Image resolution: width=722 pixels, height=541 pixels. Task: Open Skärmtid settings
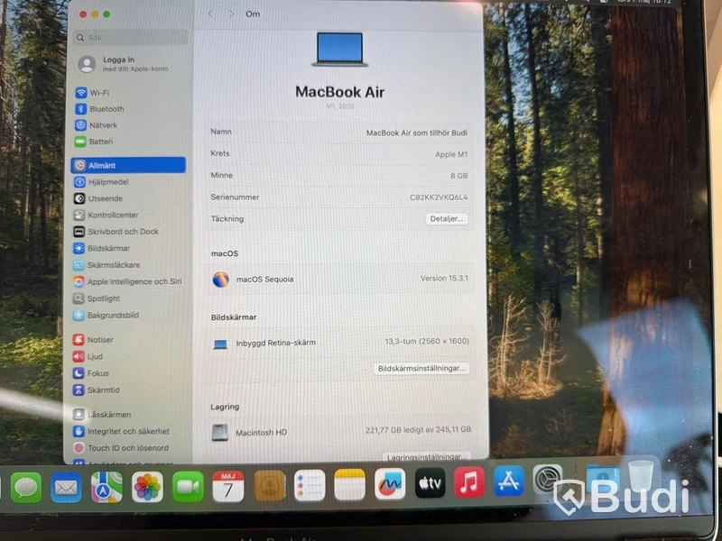[x=97, y=390]
